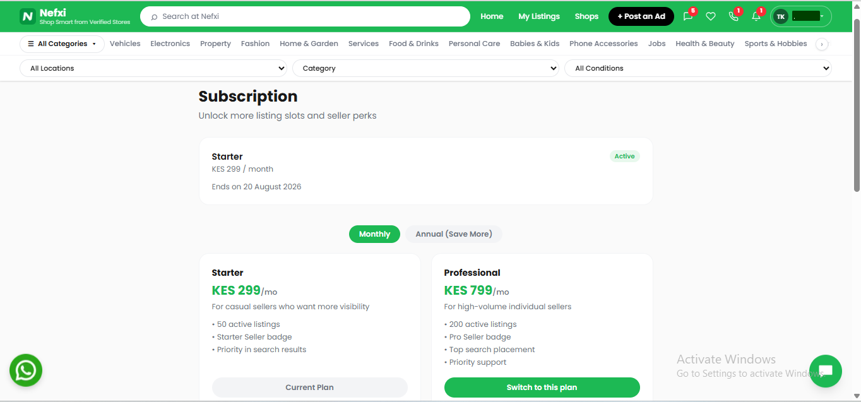Click 'Top search placement' text

click(x=492, y=350)
